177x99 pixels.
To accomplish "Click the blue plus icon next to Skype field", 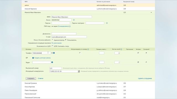I will pyautogui.click(x=52, y=62).
